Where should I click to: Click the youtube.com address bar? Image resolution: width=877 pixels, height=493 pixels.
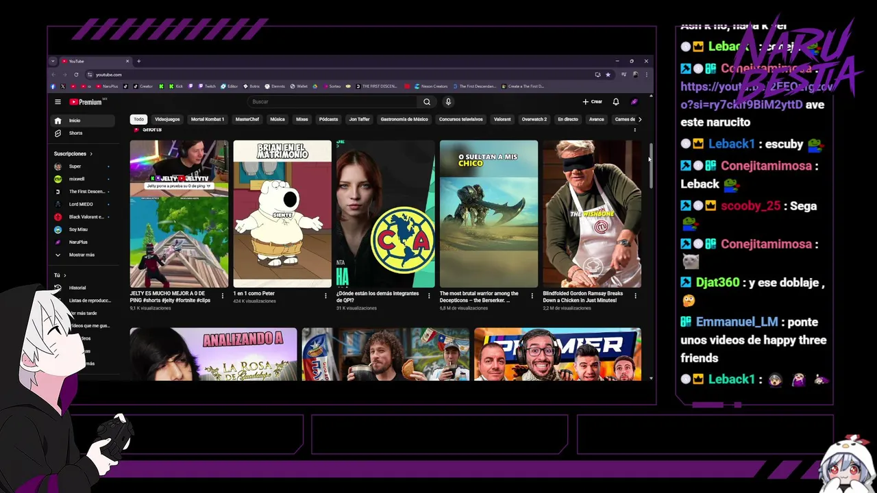(339, 75)
